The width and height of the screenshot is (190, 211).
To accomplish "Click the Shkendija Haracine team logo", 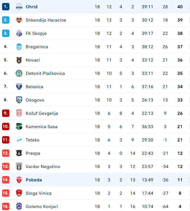I will click(x=19, y=20).
